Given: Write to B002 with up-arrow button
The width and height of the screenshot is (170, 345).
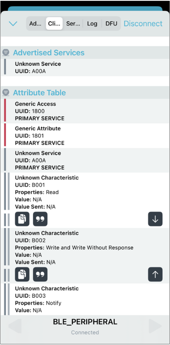Looking at the screenshot, I should click(x=155, y=274).
